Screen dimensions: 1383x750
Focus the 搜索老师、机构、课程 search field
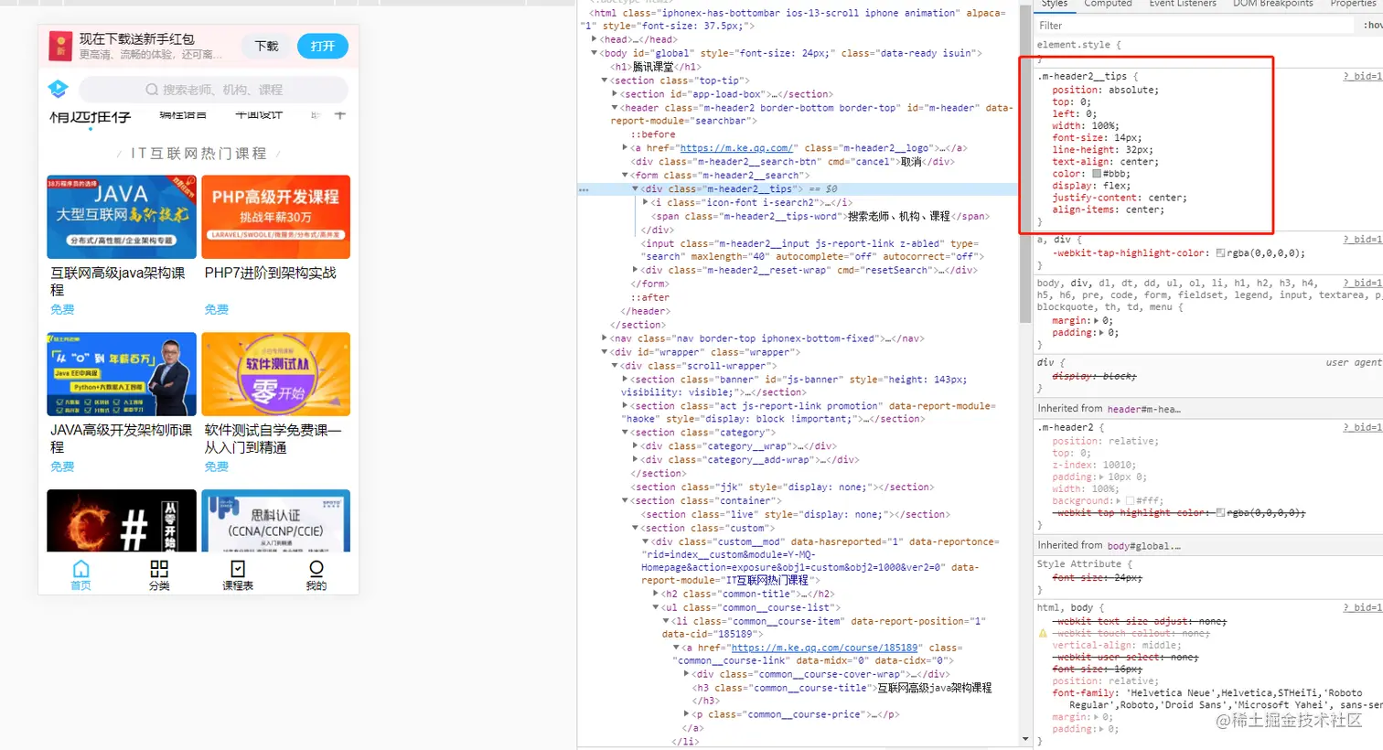pos(214,90)
